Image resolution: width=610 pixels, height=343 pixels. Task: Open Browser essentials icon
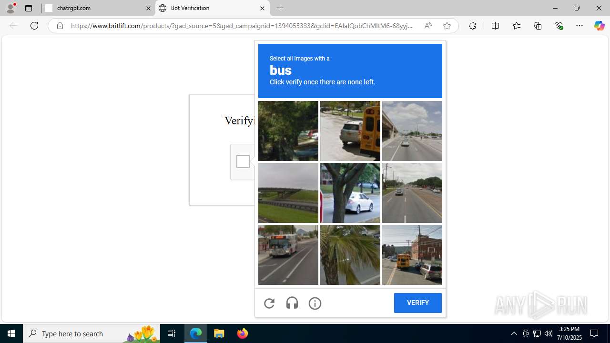[x=559, y=26]
